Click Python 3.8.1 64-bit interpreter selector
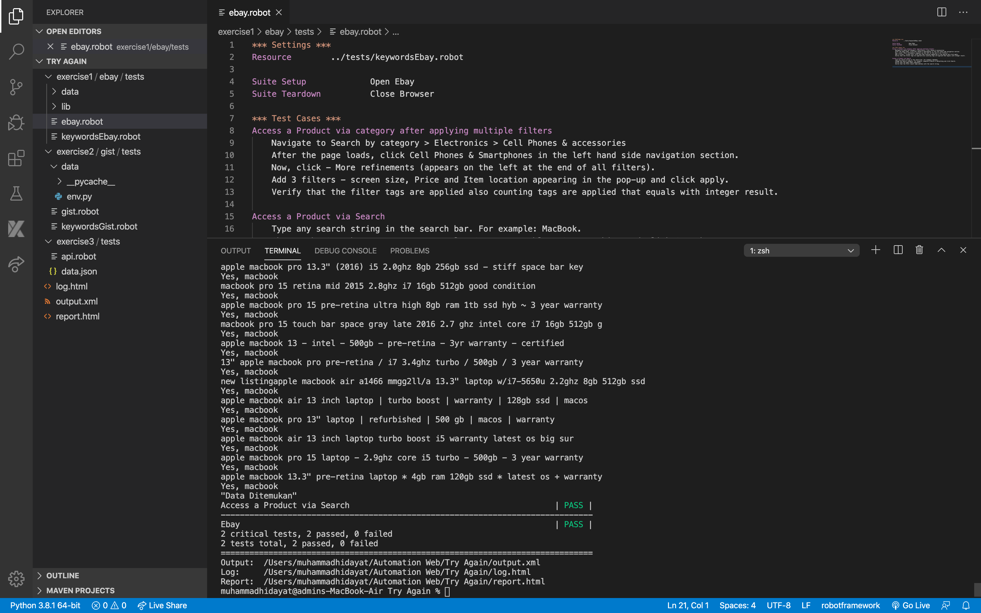 point(45,605)
